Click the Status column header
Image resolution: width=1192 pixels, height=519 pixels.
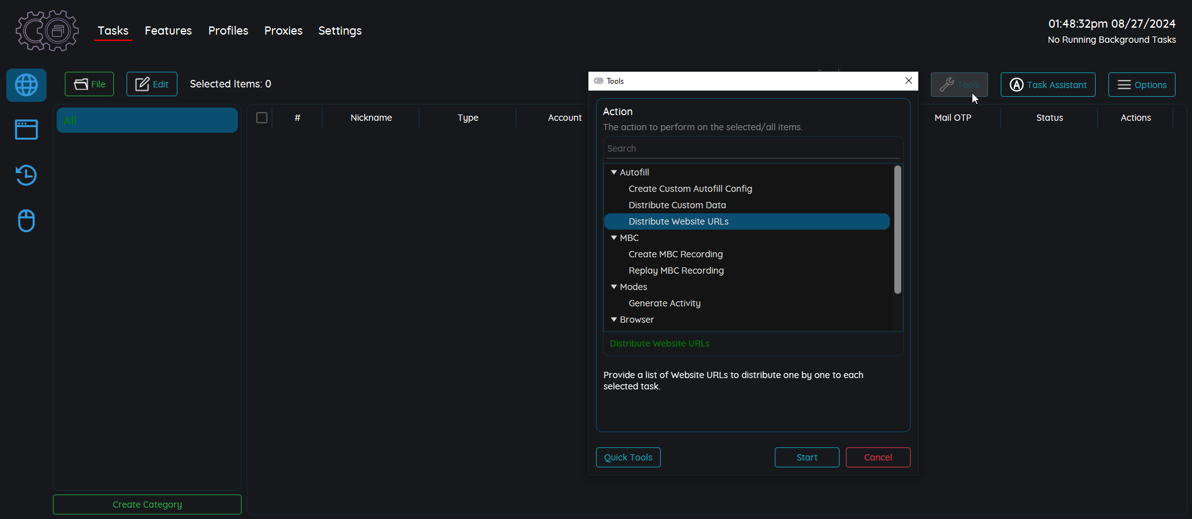(x=1050, y=118)
